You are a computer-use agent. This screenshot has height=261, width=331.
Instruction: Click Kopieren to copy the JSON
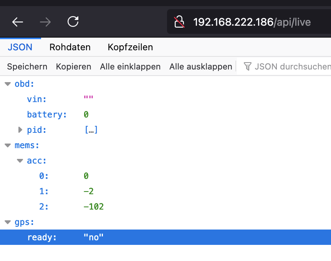73,66
